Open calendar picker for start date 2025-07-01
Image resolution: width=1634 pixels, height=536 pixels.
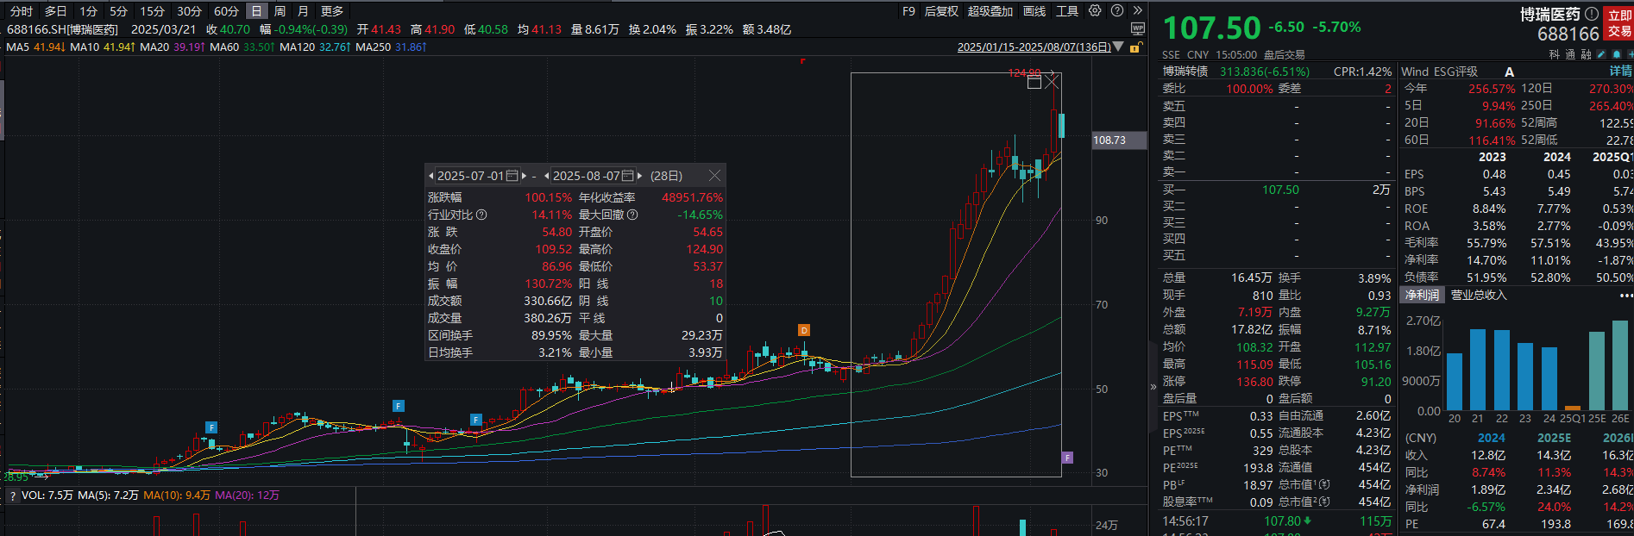click(512, 176)
